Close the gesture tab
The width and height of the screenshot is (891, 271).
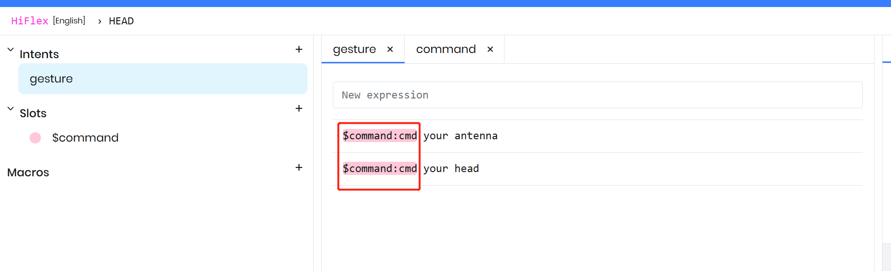(x=390, y=49)
